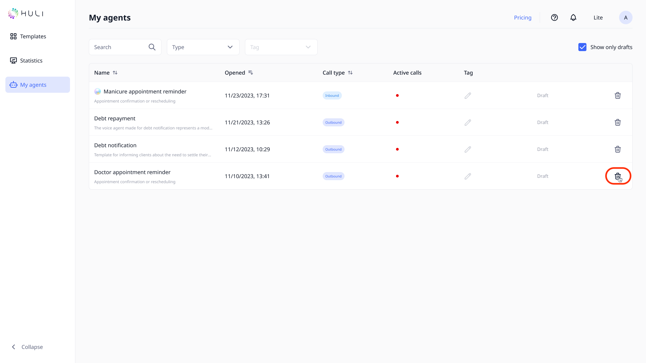Image resolution: width=646 pixels, height=363 pixels.
Task: Delete the Doctor appointment reminder agent
Action: (617, 176)
